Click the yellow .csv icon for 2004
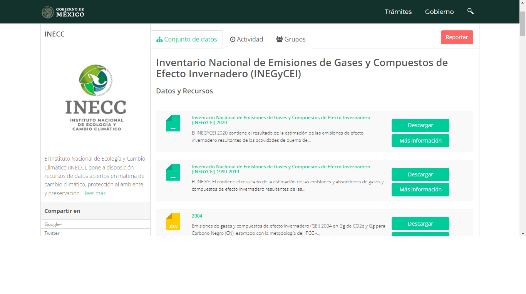 tap(173, 221)
